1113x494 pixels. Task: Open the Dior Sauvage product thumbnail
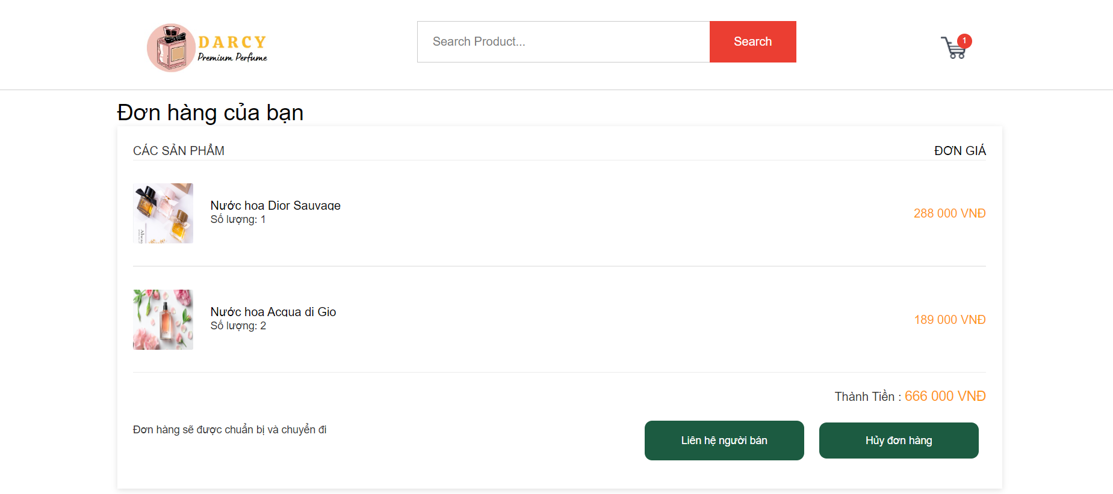click(x=163, y=213)
